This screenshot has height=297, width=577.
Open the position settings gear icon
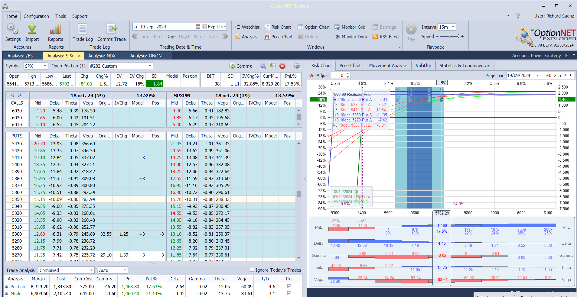coord(297,66)
